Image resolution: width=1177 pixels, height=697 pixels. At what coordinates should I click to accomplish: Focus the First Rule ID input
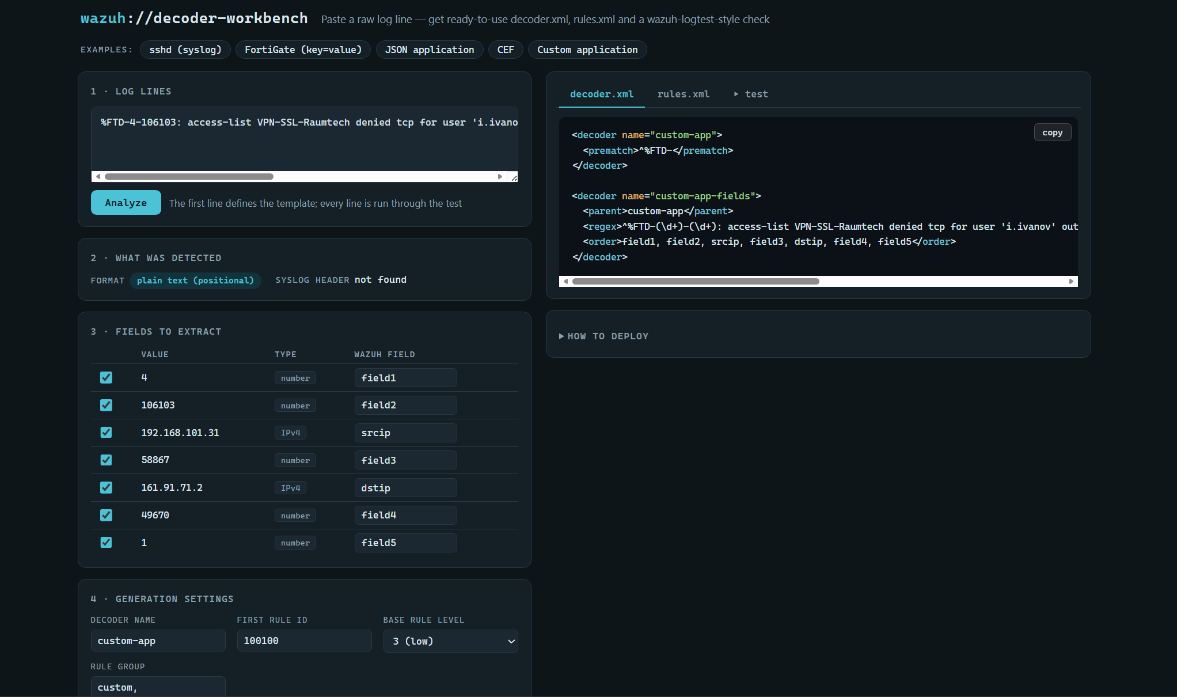click(305, 641)
